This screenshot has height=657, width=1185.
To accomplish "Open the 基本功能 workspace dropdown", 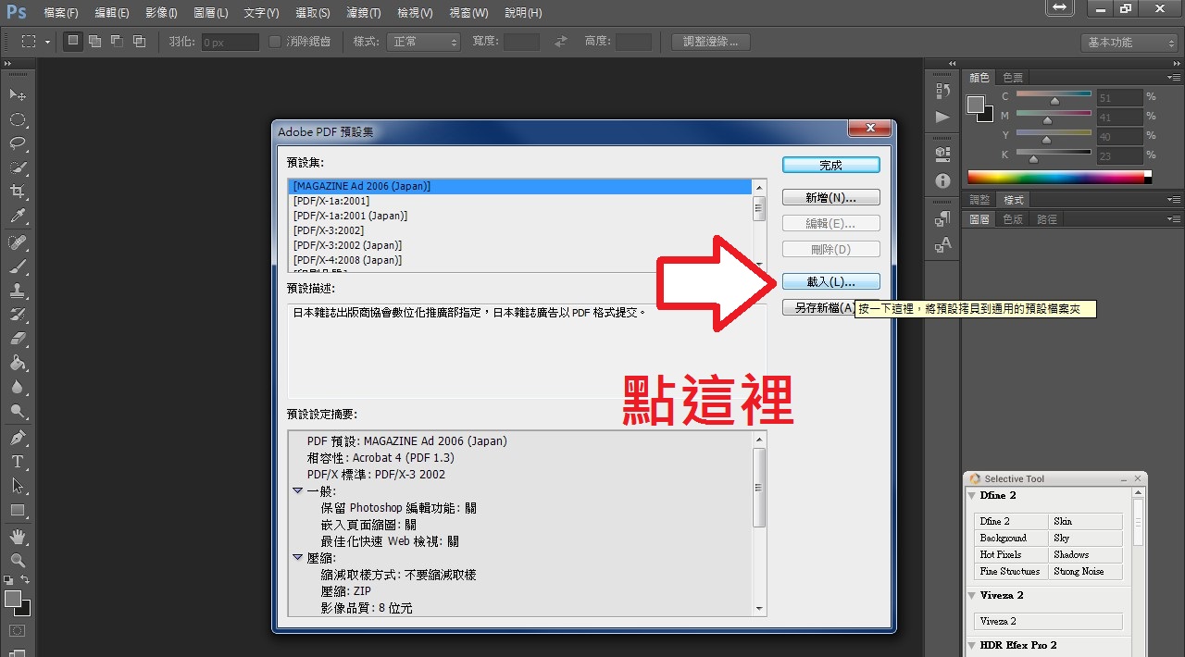I will pyautogui.click(x=1128, y=43).
